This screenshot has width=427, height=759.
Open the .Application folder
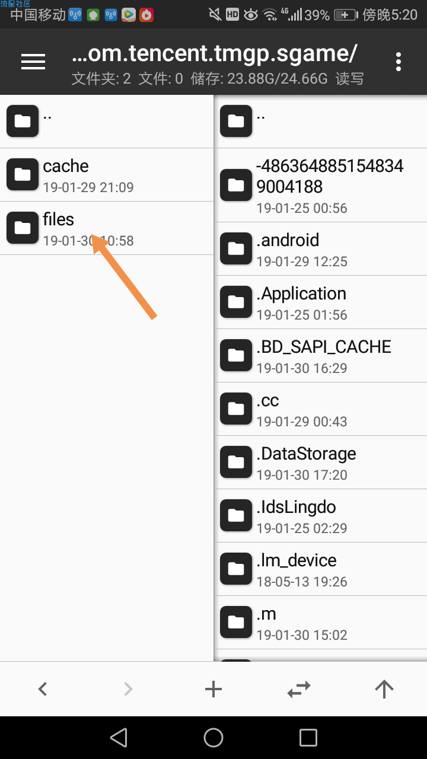[321, 302]
